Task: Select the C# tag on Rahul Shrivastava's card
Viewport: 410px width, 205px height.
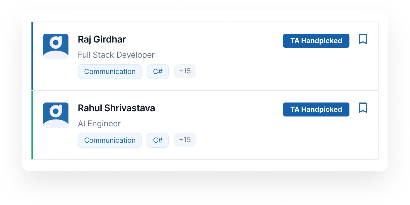Action: (x=158, y=140)
